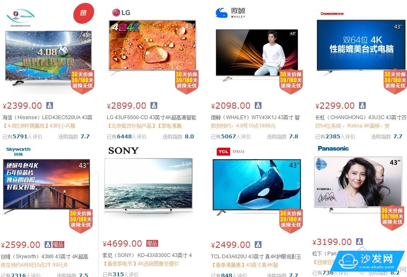Click the Whaley 微鲸 brand logo
Viewport: 407px width, 277px height.
click(231, 13)
